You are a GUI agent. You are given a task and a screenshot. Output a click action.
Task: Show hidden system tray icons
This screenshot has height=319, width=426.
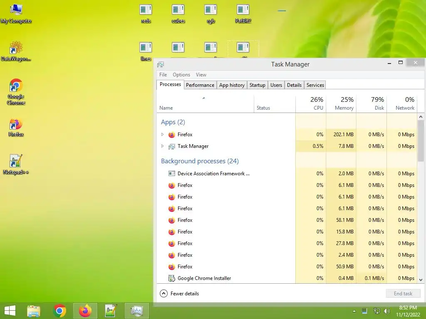(x=354, y=311)
